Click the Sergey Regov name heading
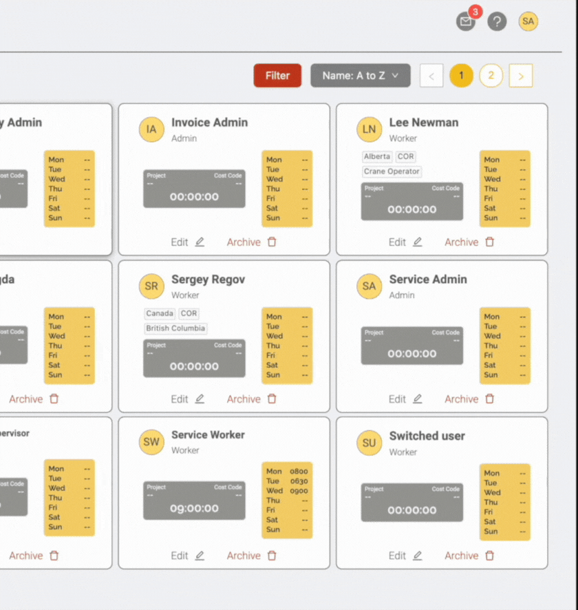The image size is (578, 610). tap(208, 280)
